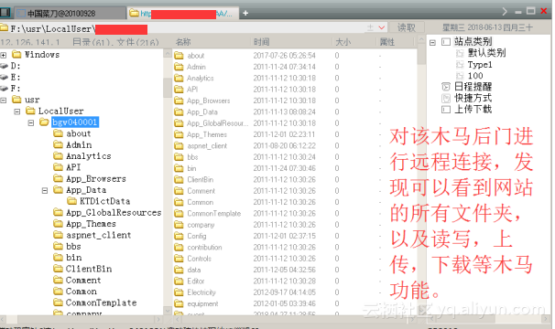Viewport: 555px width, 329px height.
Task: Click the F: drive icon in tree
Action: pyautogui.click(x=5, y=89)
